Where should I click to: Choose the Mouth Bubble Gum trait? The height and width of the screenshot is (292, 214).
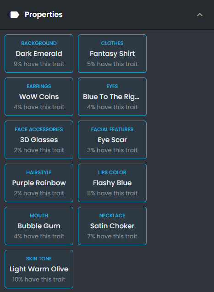click(39, 226)
